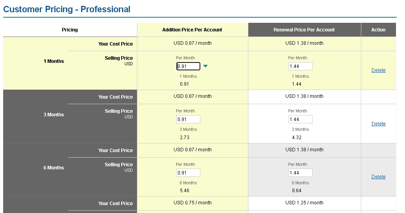Click the 6 Months row label
Screen dimensions: 405x213
54,168
